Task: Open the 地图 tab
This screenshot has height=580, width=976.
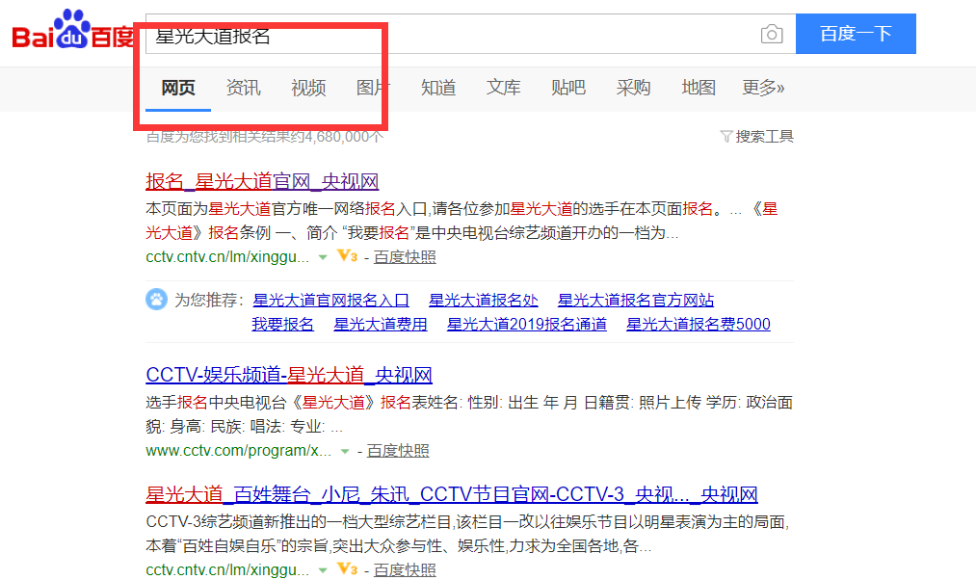Action: tap(698, 87)
